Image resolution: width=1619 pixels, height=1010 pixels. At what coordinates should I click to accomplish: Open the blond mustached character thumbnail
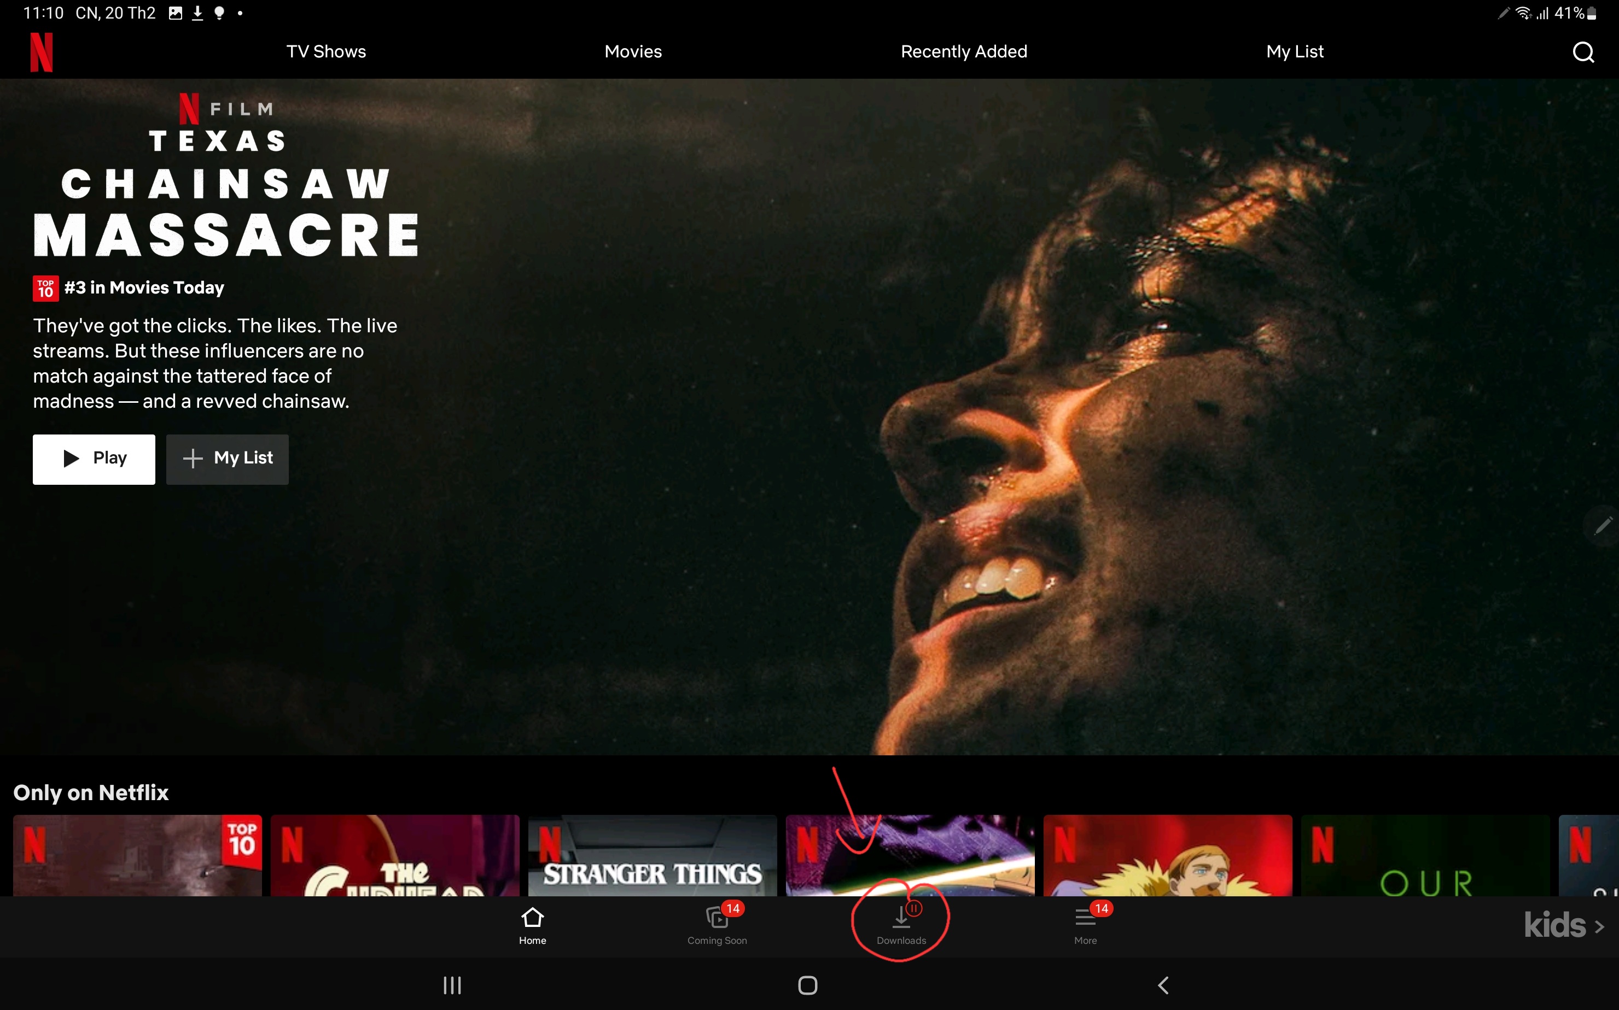pyautogui.click(x=1168, y=855)
